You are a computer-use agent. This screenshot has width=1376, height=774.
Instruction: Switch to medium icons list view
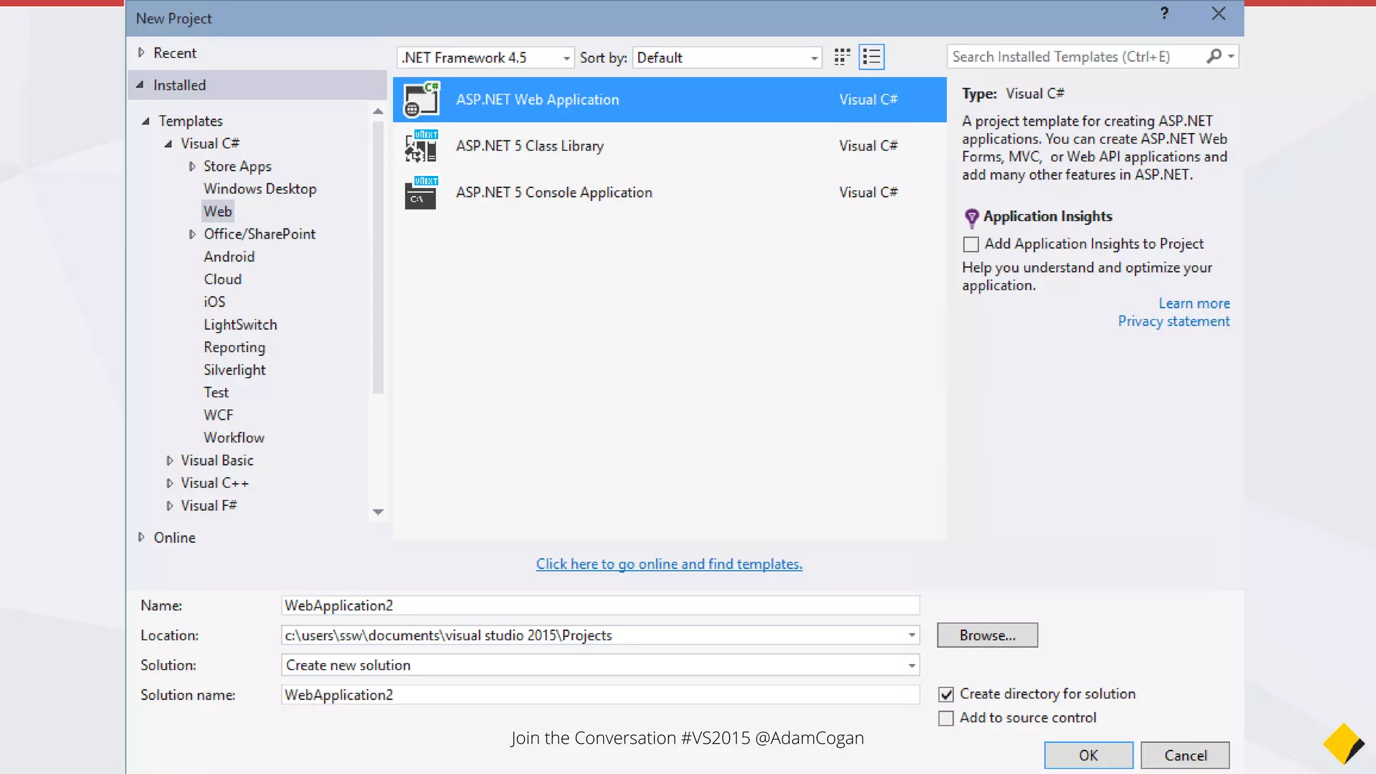click(871, 57)
